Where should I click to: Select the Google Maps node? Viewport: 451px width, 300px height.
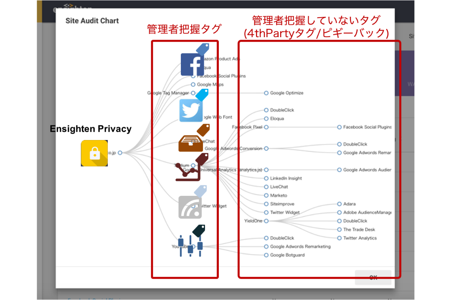point(193,85)
